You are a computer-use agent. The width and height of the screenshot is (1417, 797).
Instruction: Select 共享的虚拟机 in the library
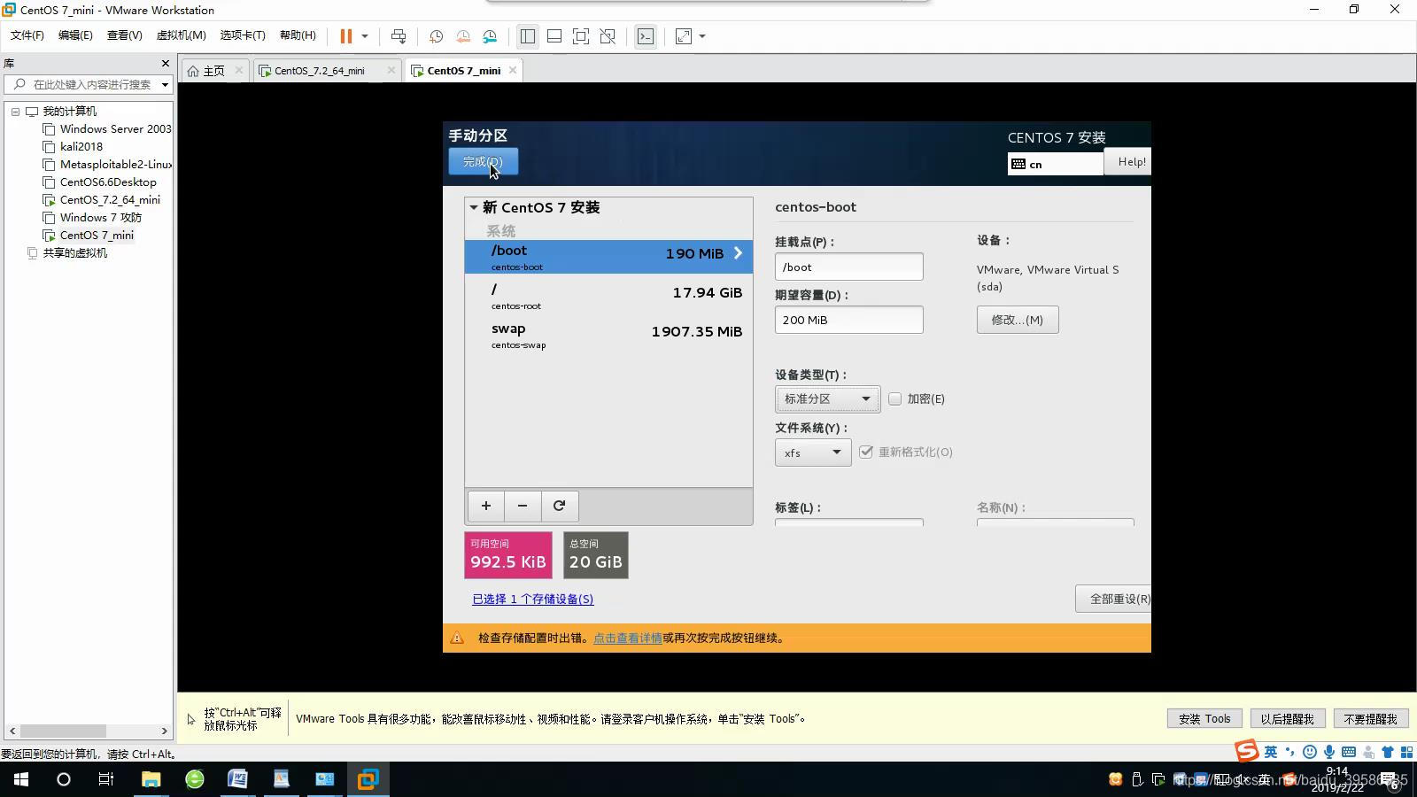tap(74, 253)
